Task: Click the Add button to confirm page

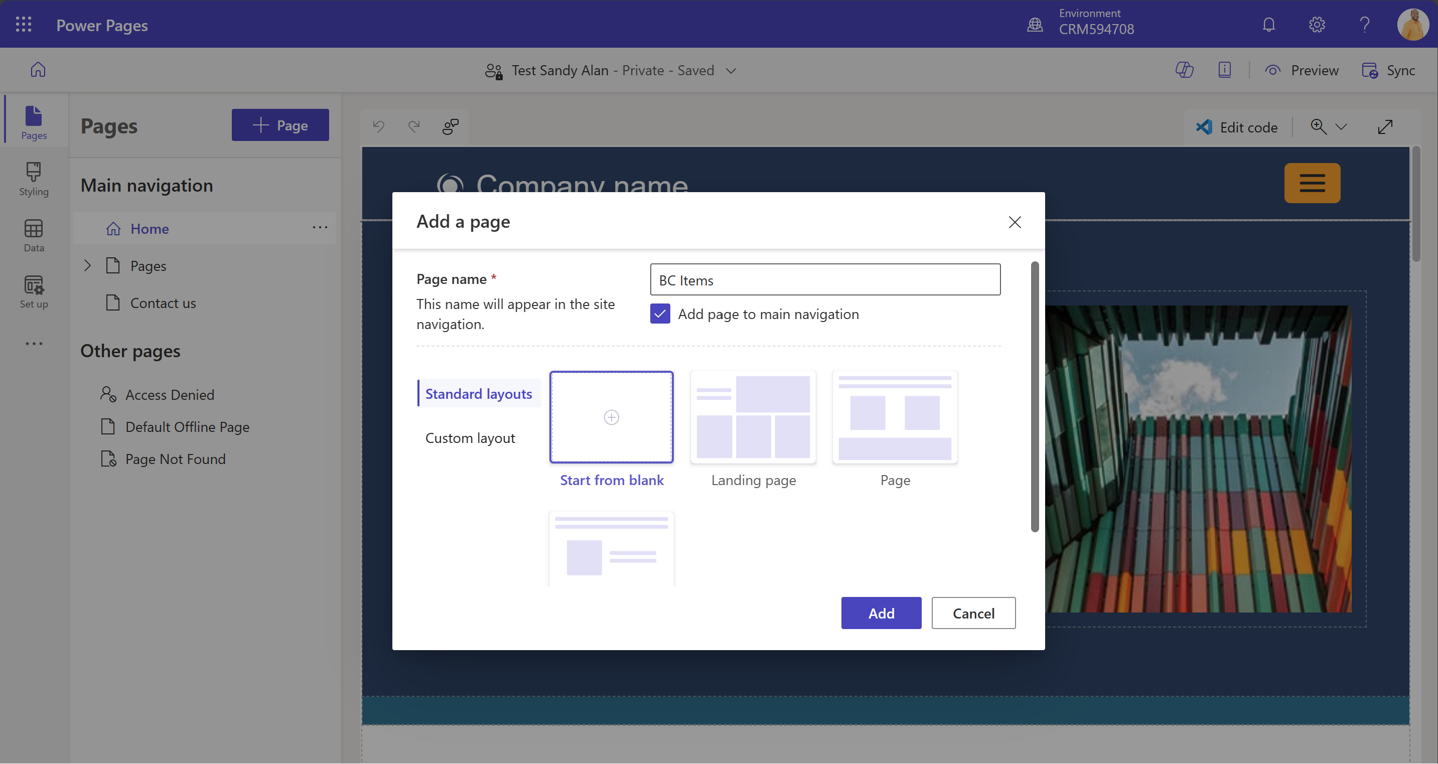Action: 881,613
